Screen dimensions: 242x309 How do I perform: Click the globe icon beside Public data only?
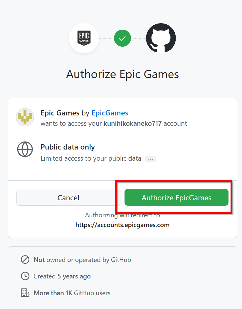(x=25, y=149)
